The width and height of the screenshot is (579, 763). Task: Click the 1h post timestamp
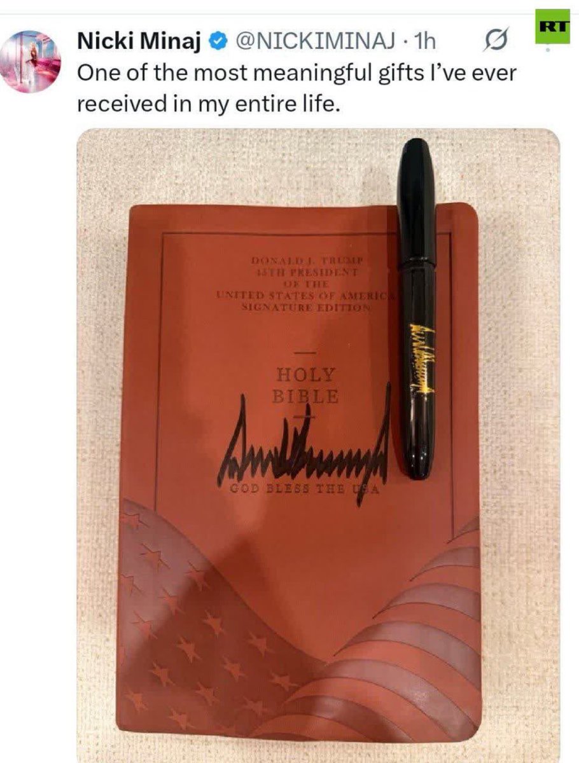tap(425, 43)
